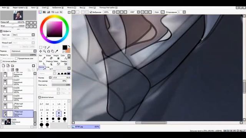Image resolution: width=246 pixels, height=138 pixels.
Task: Select the rectangular selection tool
Action: coord(41,47)
